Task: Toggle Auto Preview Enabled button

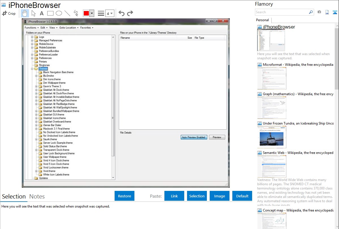Action: (194, 137)
